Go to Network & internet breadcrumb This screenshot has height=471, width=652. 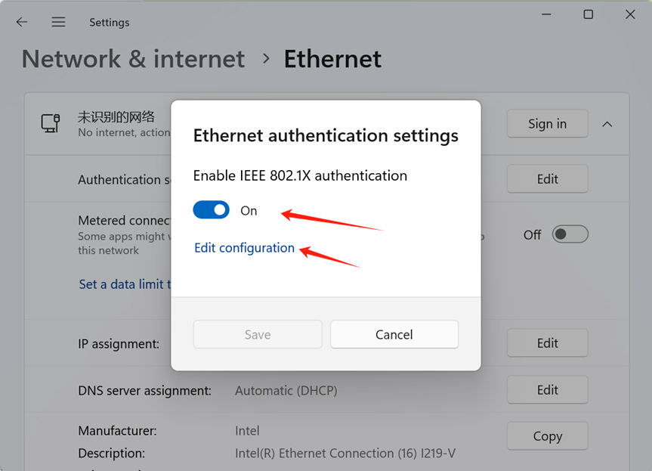click(x=133, y=59)
